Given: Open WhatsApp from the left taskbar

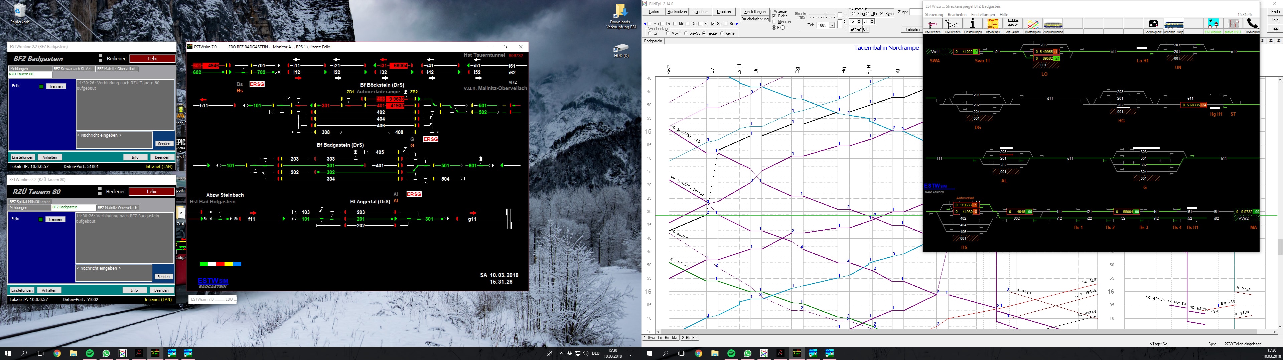Looking at the screenshot, I should [106, 354].
